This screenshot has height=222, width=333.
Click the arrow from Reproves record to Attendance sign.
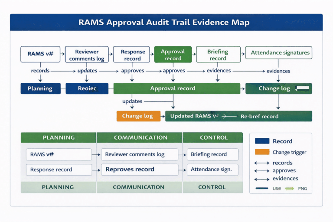pos(182,170)
